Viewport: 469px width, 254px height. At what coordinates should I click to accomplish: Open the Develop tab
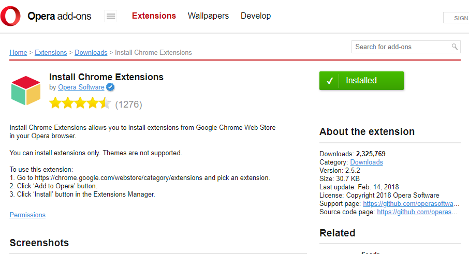(x=256, y=16)
